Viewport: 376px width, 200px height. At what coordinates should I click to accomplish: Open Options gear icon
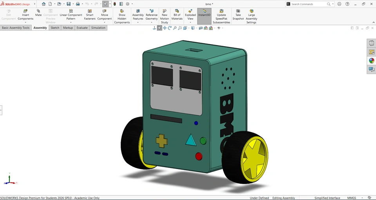click(128, 4)
